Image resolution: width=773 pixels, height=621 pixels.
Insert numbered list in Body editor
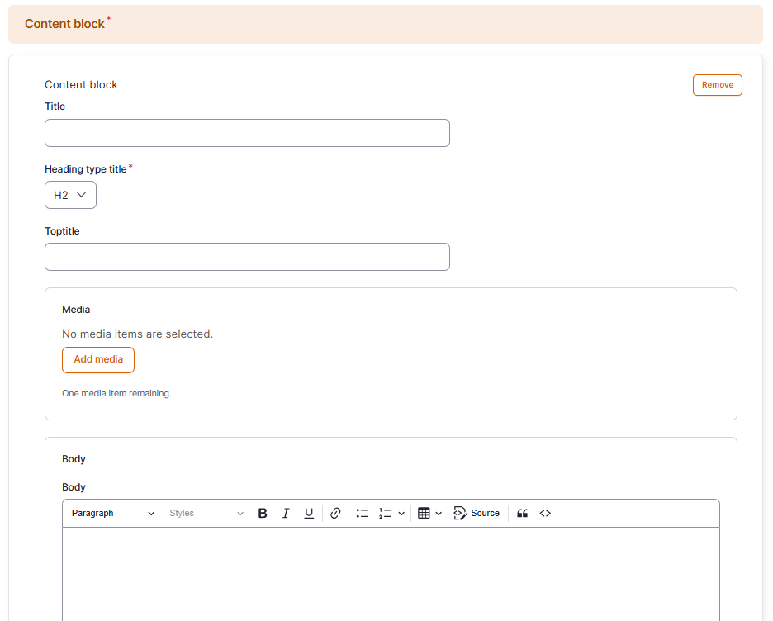pyautogui.click(x=385, y=513)
